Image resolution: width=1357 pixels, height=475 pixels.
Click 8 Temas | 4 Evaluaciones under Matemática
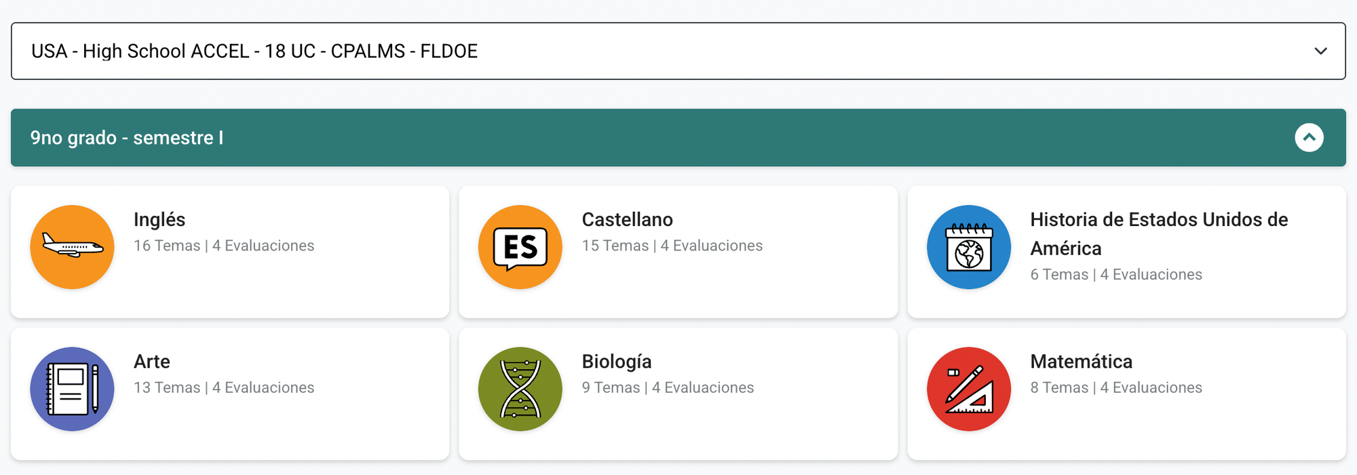point(1116,387)
